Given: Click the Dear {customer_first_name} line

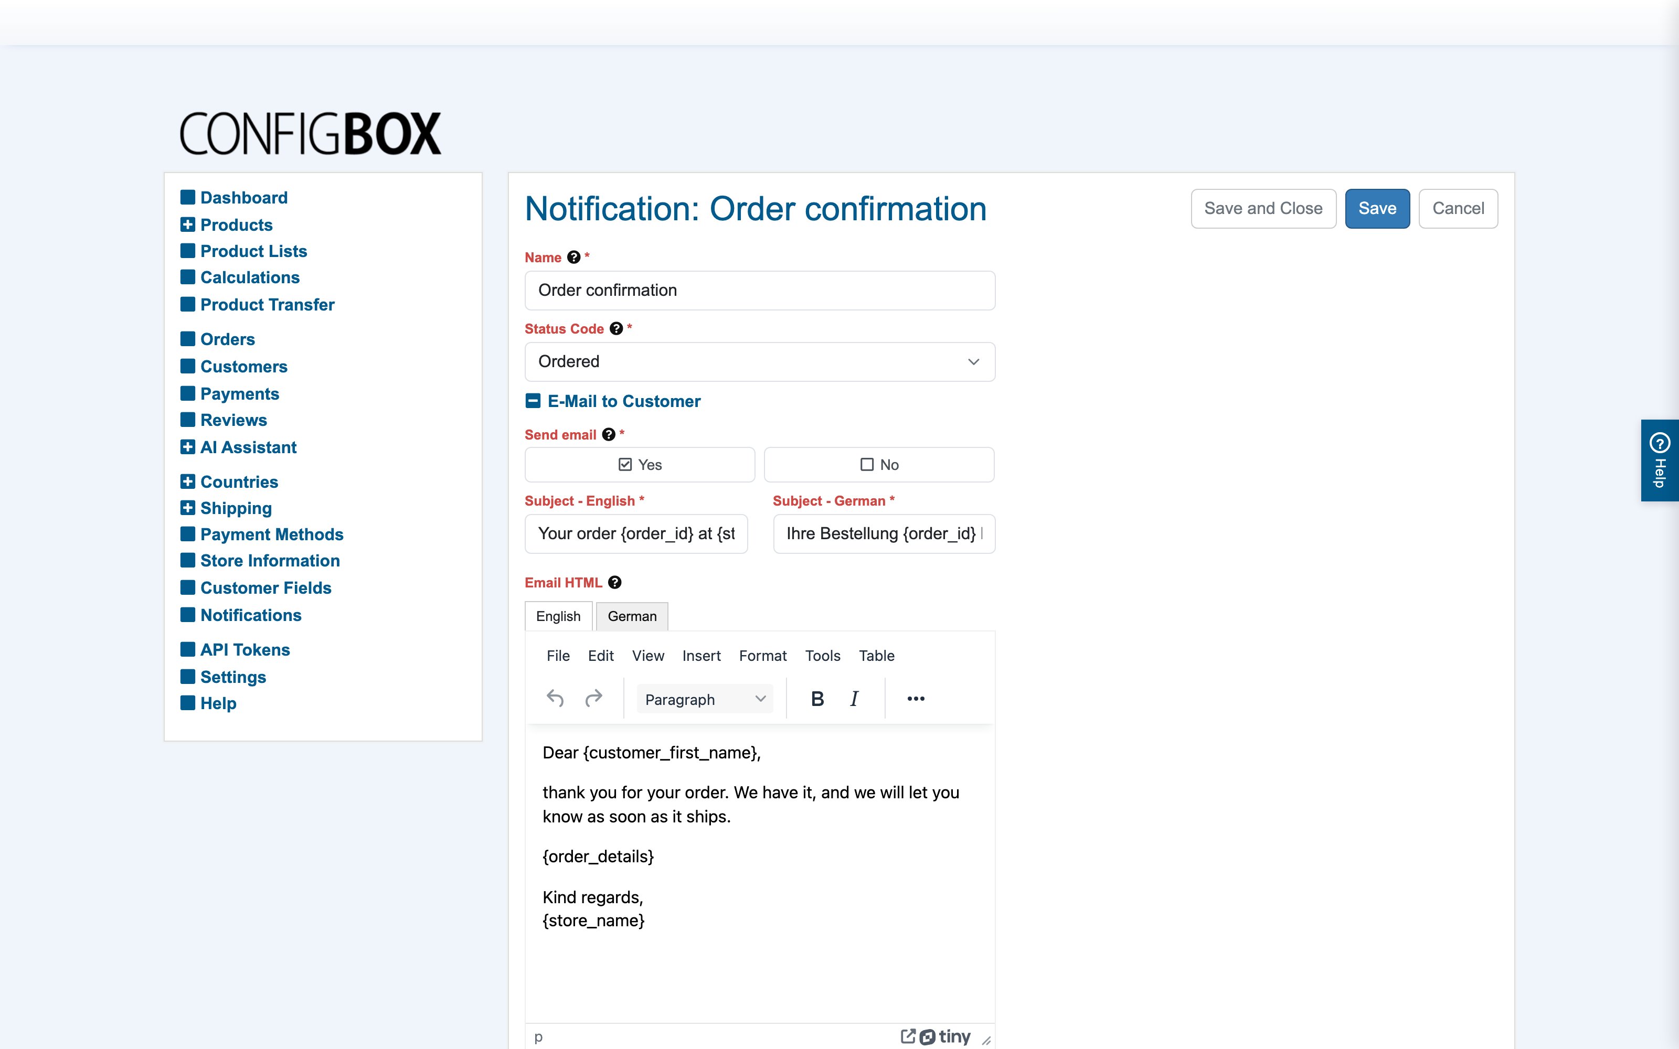Looking at the screenshot, I should click(x=652, y=753).
